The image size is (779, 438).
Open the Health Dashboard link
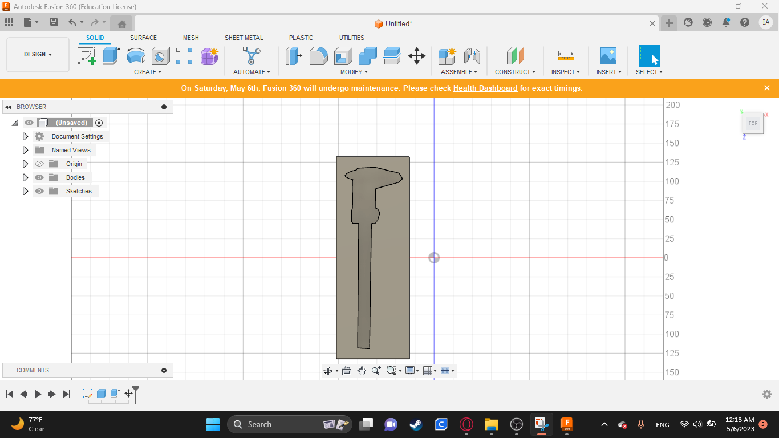click(485, 88)
